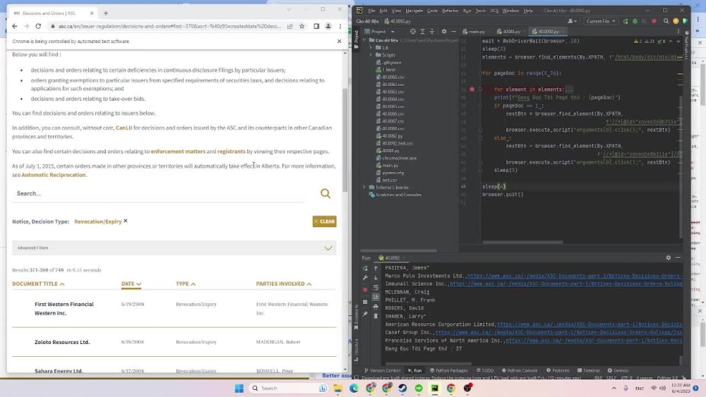The width and height of the screenshot is (706, 397).
Task: Open File Explorer from the taskbar
Action: (337, 388)
